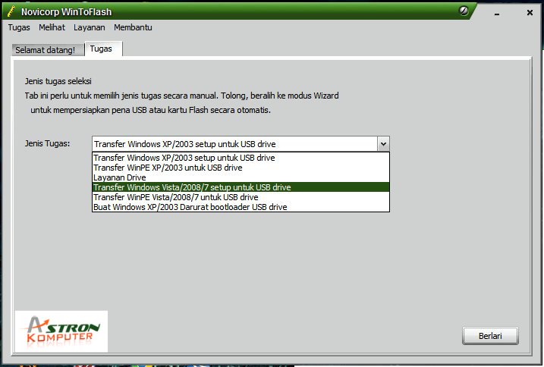Choose Buat Windows XP/2003 Darurat bootloader USB drive
Image resolution: width=544 pixels, height=367 pixels.
[x=241, y=207]
